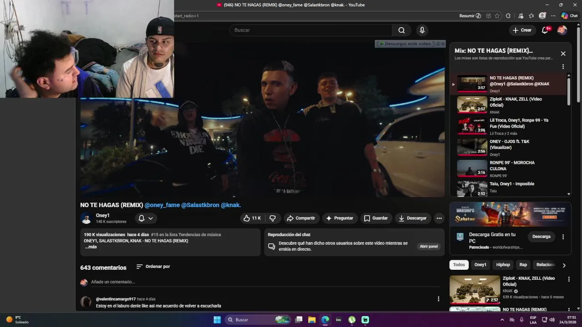Play RONPE 99' MOROCHA CULONA in the mix

click(508, 168)
